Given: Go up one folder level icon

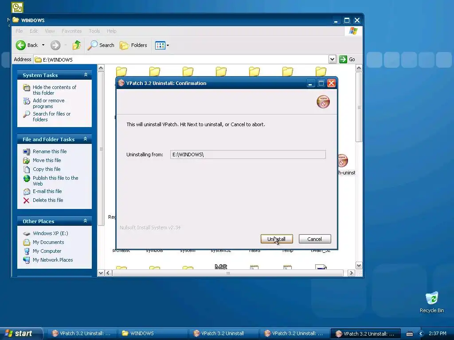Looking at the screenshot, I should 77,45.
